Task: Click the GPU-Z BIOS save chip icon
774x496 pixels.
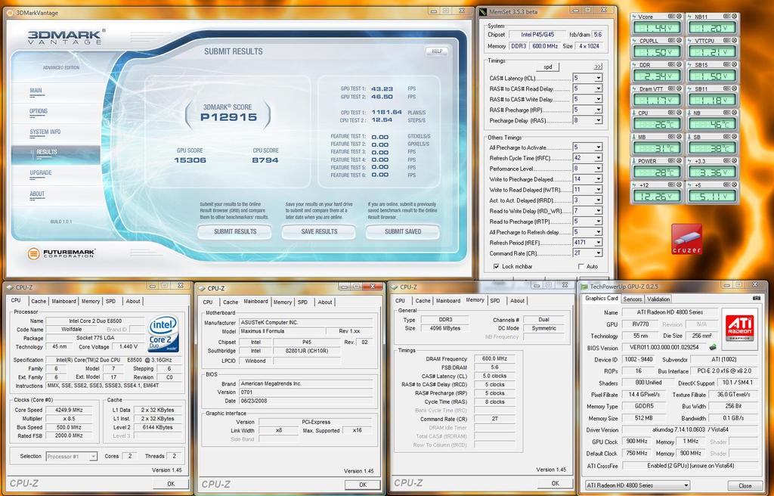Action: click(x=712, y=347)
